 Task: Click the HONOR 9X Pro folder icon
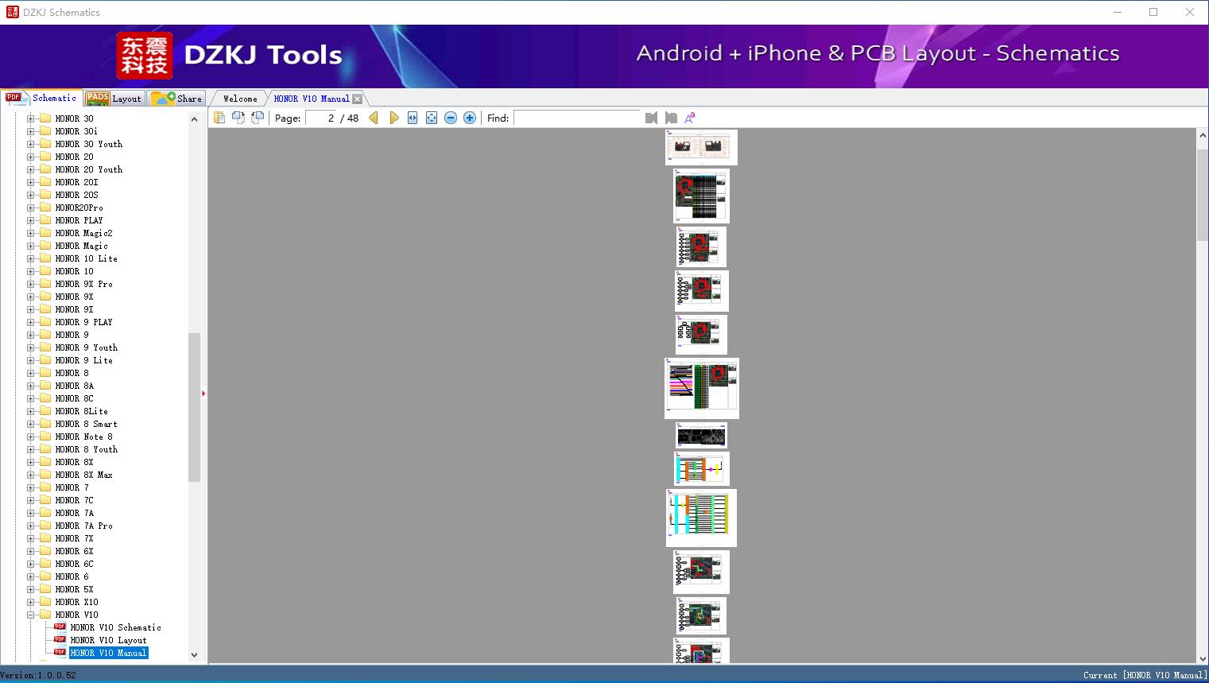click(x=45, y=284)
